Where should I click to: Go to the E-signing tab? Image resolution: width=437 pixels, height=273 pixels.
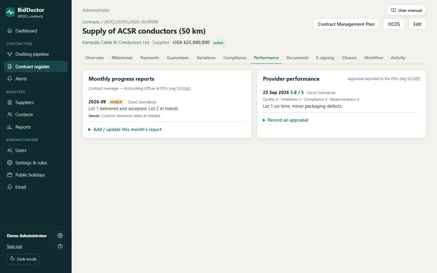(325, 58)
